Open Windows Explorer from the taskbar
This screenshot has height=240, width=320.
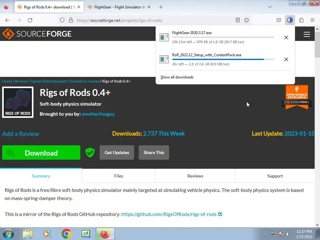point(28,234)
